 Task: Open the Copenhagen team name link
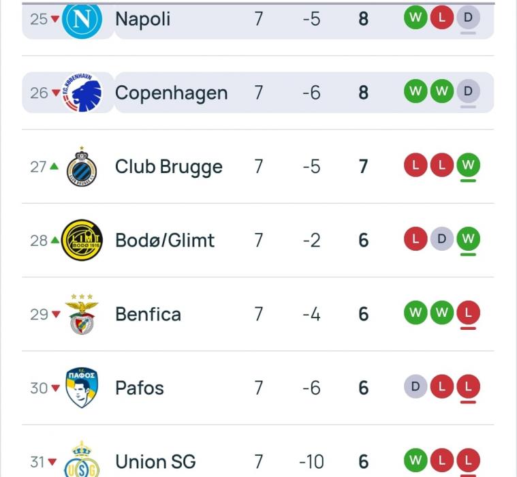point(171,93)
